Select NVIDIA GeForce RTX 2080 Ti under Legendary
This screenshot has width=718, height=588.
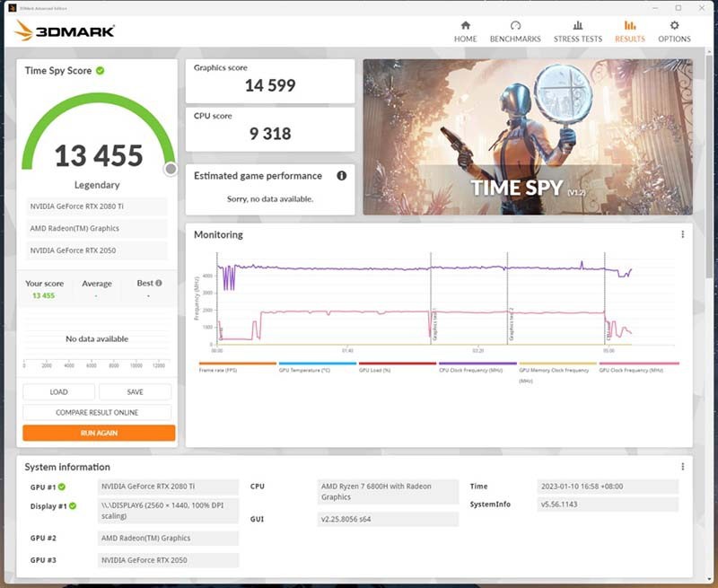(x=97, y=206)
